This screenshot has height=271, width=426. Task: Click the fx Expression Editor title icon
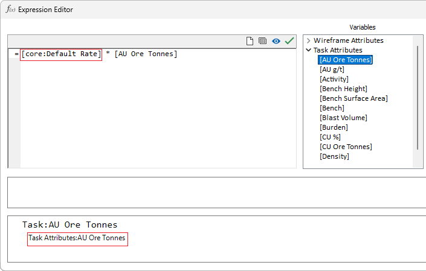[x=10, y=9]
